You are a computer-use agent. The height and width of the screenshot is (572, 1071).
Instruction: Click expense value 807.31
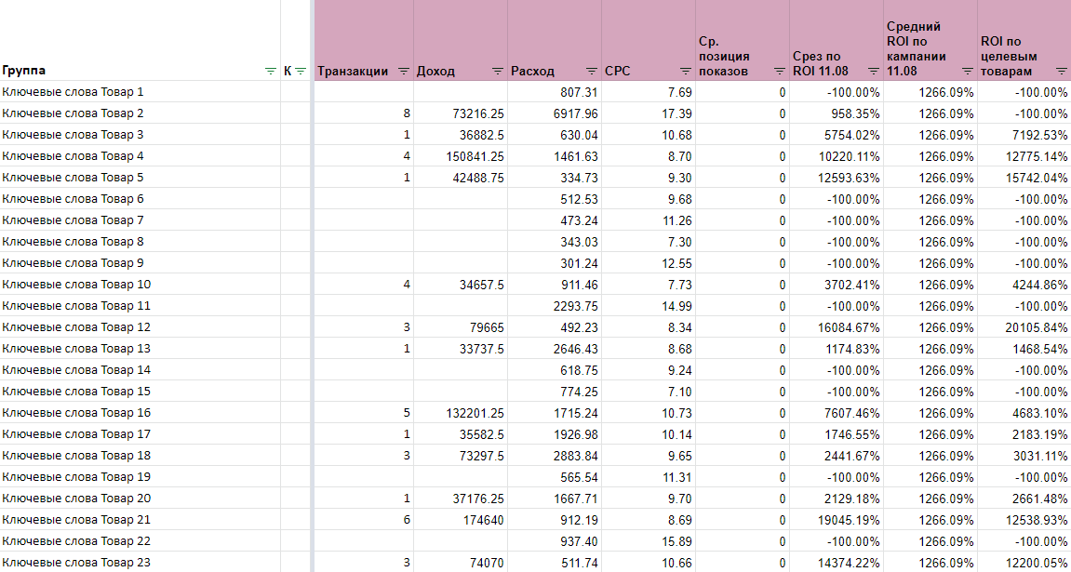pyautogui.click(x=579, y=91)
